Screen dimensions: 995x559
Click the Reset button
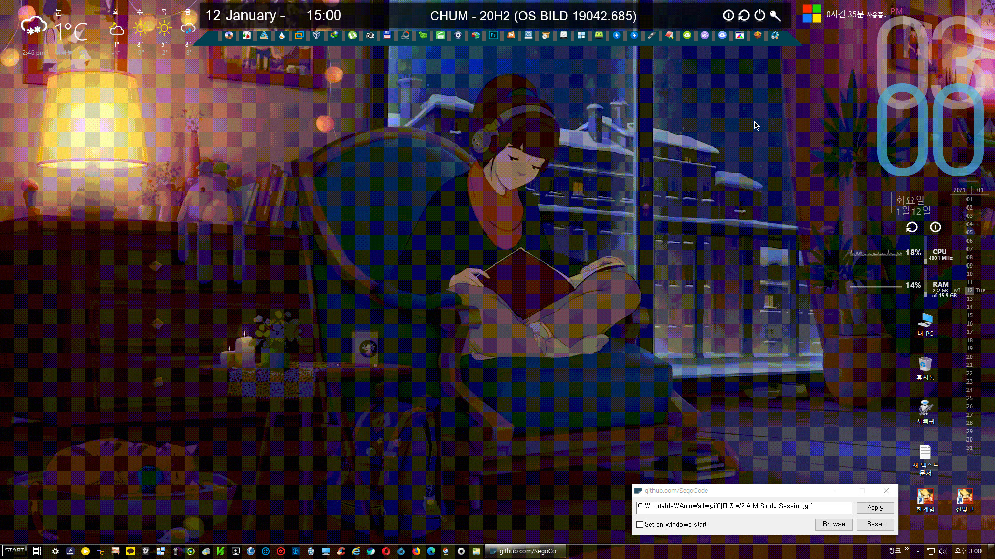coord(875,524)
